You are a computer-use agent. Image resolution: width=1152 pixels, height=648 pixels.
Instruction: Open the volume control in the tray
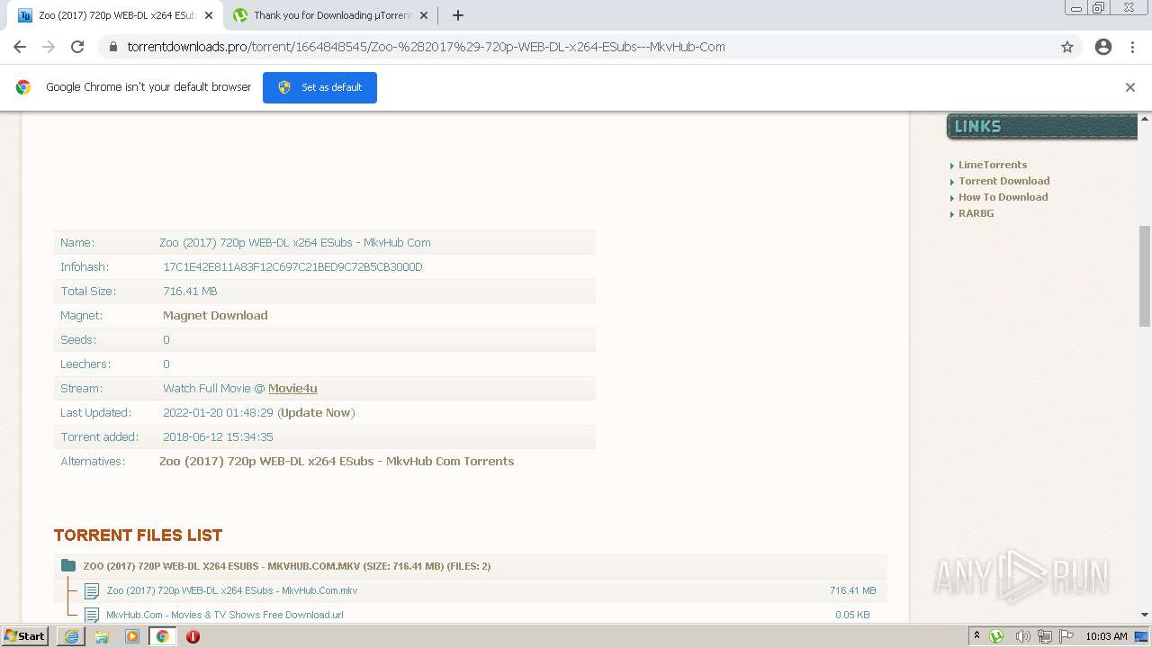(x=1022, y=636)
